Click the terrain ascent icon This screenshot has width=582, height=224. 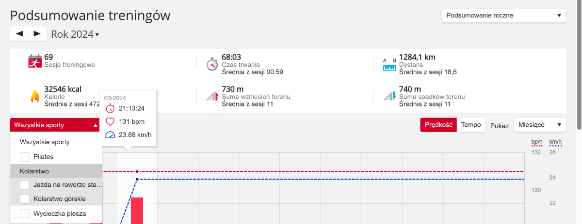213,95
